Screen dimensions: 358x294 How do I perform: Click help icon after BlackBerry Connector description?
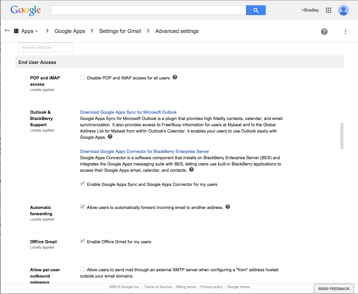tap(191, 170)
